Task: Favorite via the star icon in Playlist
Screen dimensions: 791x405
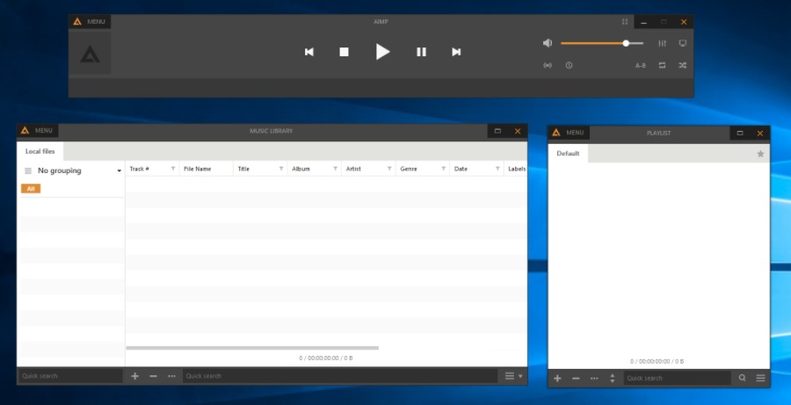Action: 760,154
